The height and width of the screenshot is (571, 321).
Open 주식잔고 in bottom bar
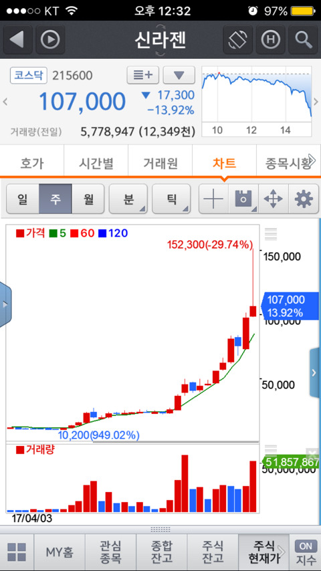213,552
